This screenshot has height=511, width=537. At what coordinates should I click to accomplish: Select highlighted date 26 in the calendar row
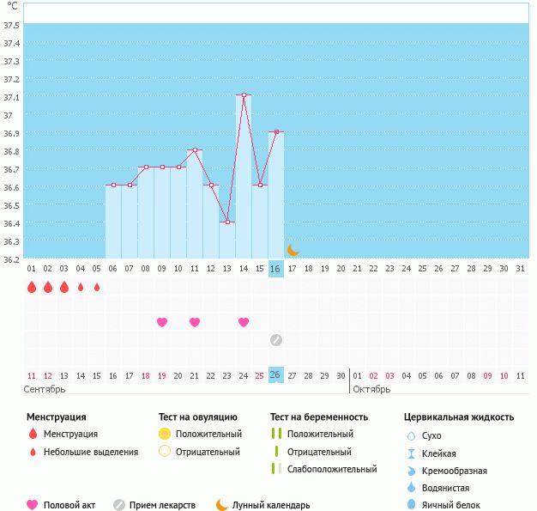[x=275, y=374]
